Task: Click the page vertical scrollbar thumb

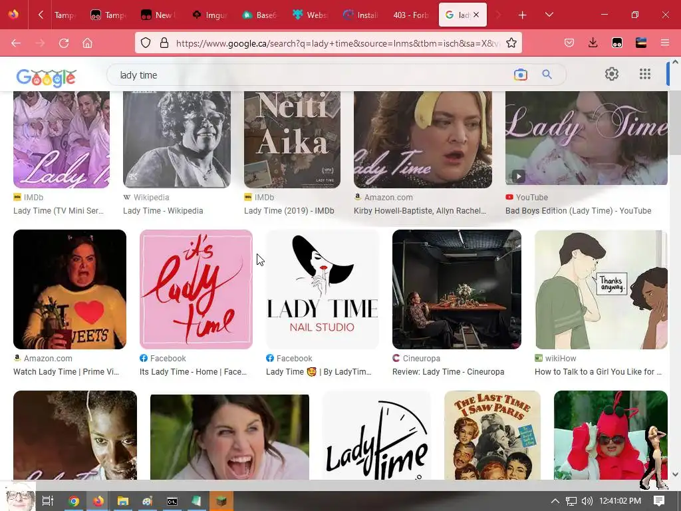Action: [675, 123]
